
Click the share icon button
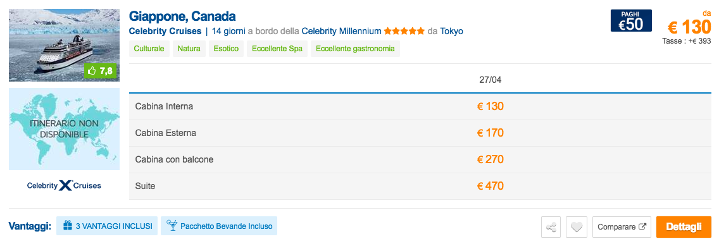pos(551,227)
